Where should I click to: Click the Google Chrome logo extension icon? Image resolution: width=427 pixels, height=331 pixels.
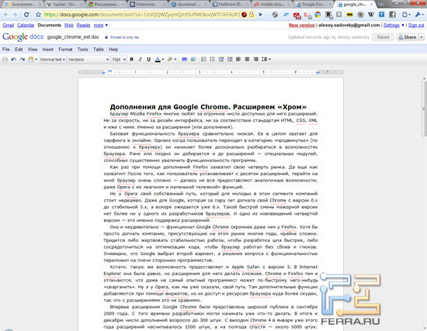[x=318, y=15]
